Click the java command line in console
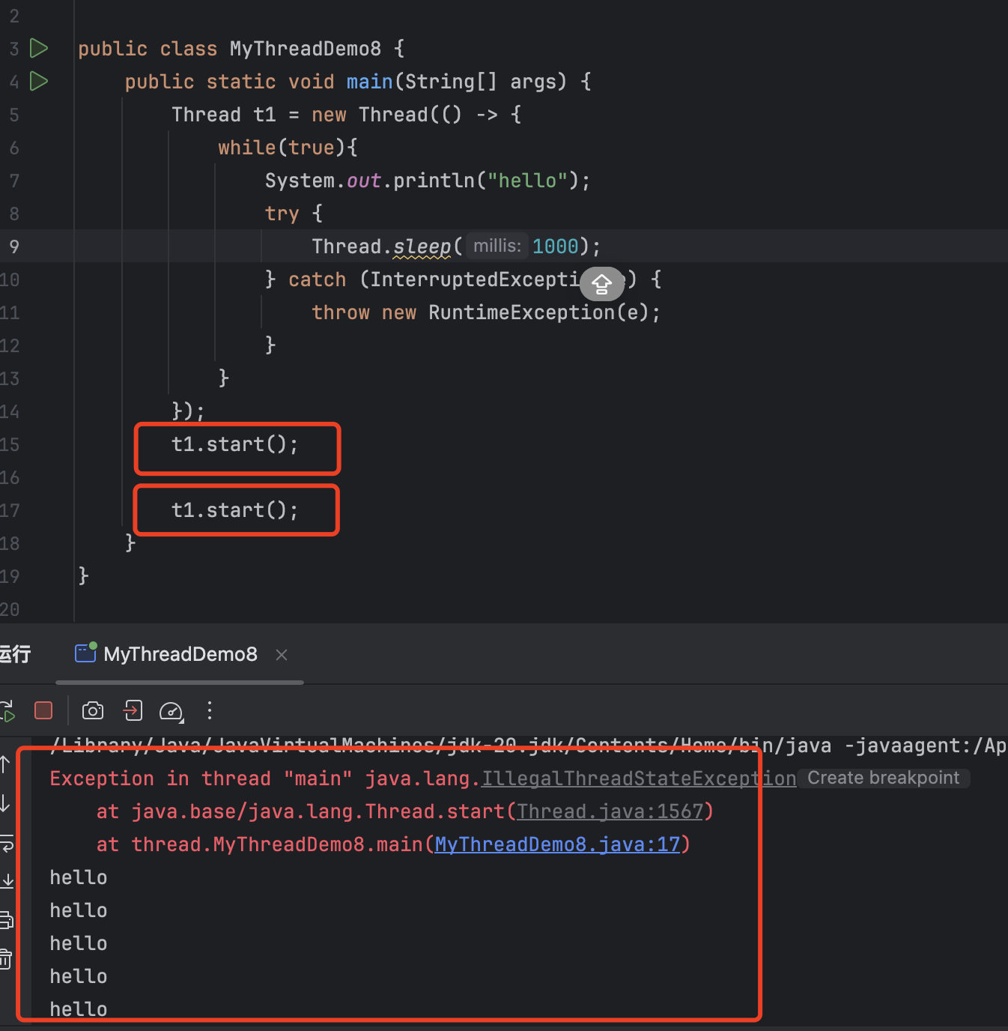The image size is (1008, 1031). (529, 746)
